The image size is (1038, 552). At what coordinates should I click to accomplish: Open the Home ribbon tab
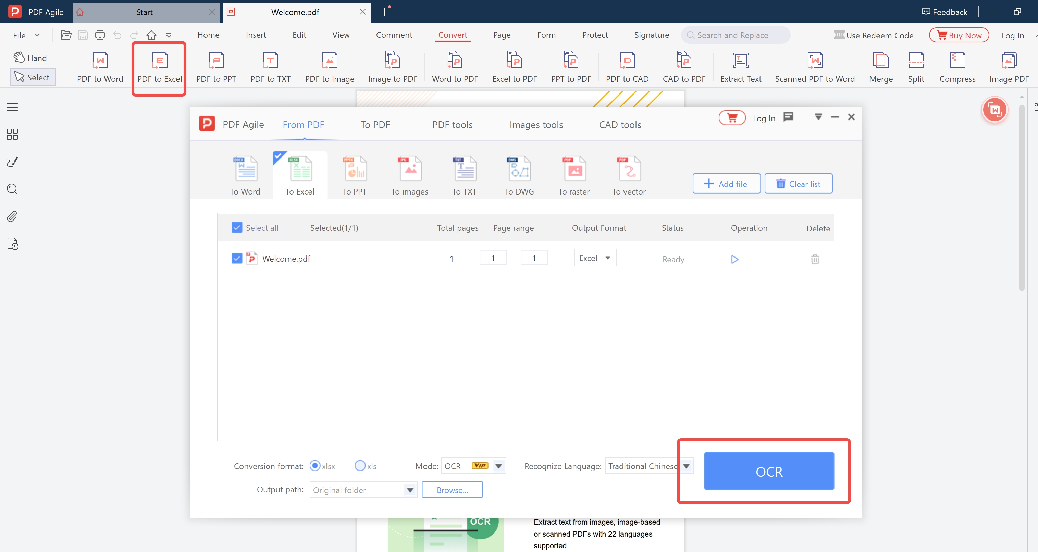coord(208,35)
